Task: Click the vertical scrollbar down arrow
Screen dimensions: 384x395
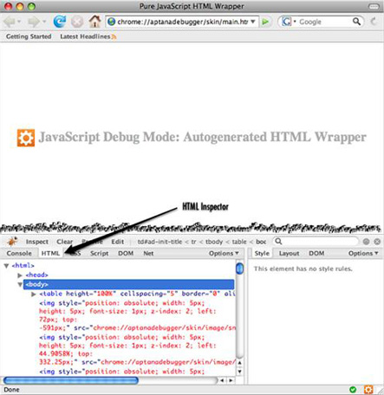Action: (x=239, y=372)
